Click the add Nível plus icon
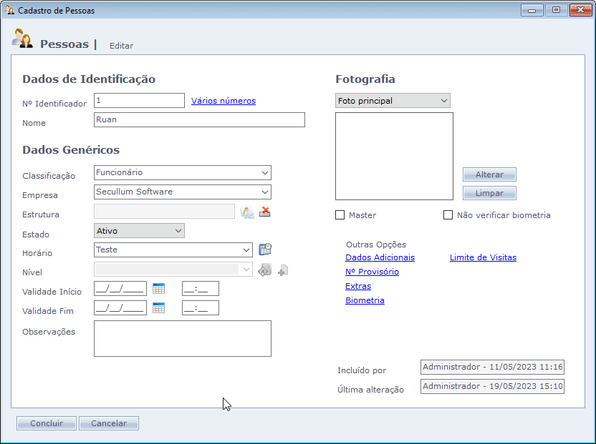 point(283,270)
